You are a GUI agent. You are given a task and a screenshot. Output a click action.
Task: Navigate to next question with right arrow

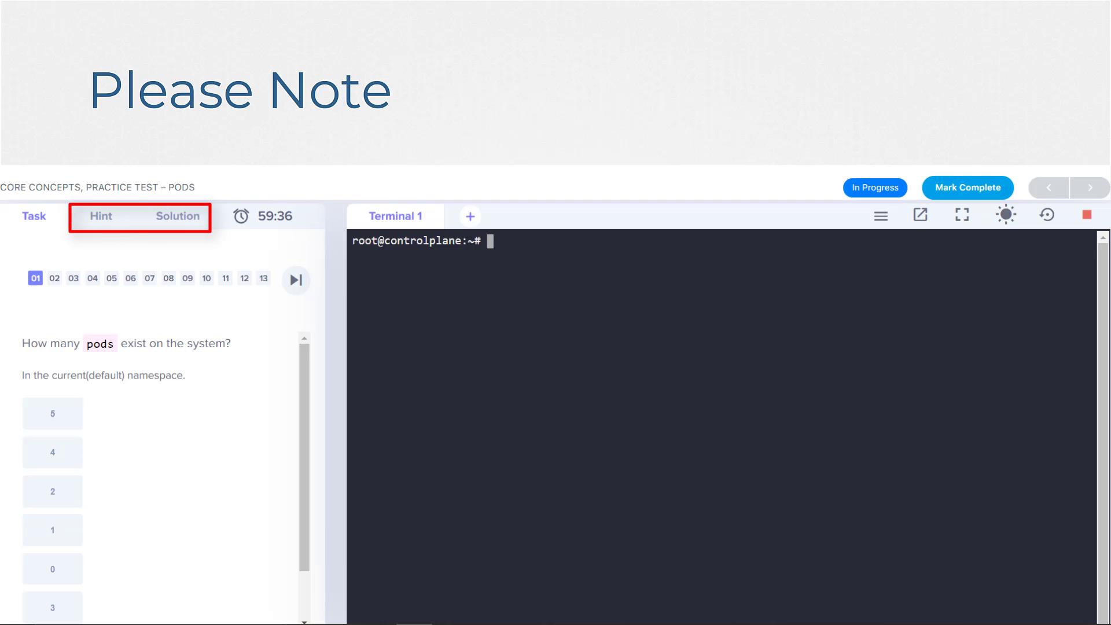pyautogui.click(x=1090, y=187)
